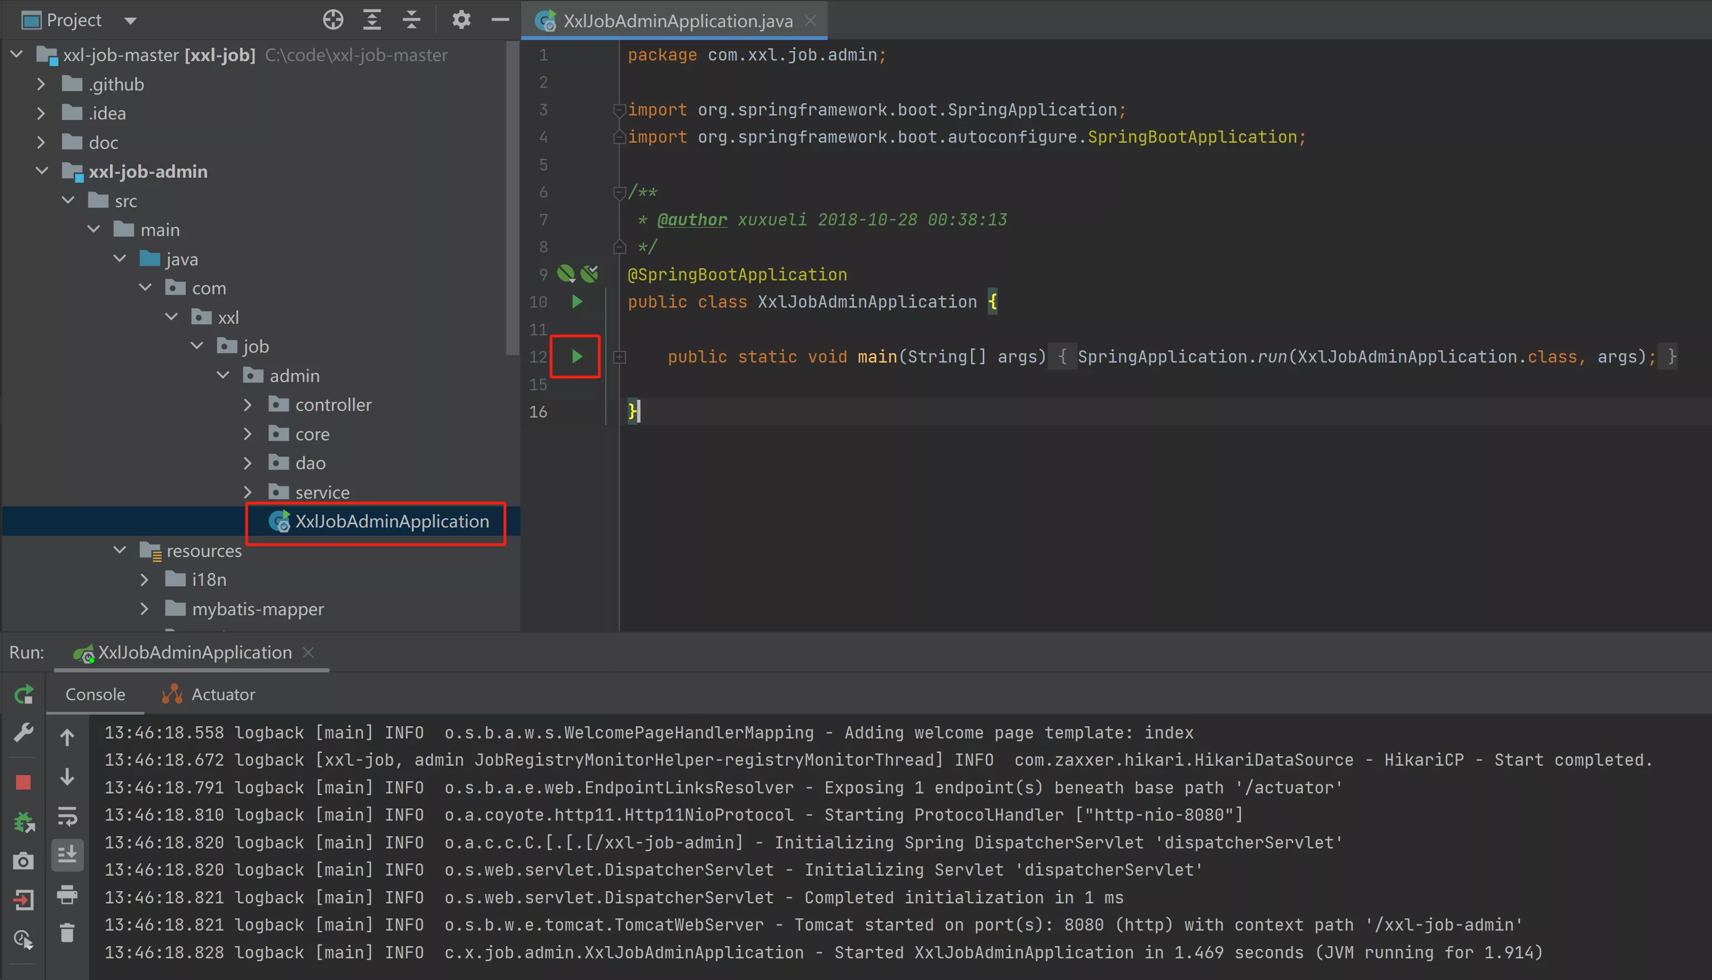Click the Project tree vertical scrollbar
Viewport: 1712px width, 980px height.
(512, 198)
